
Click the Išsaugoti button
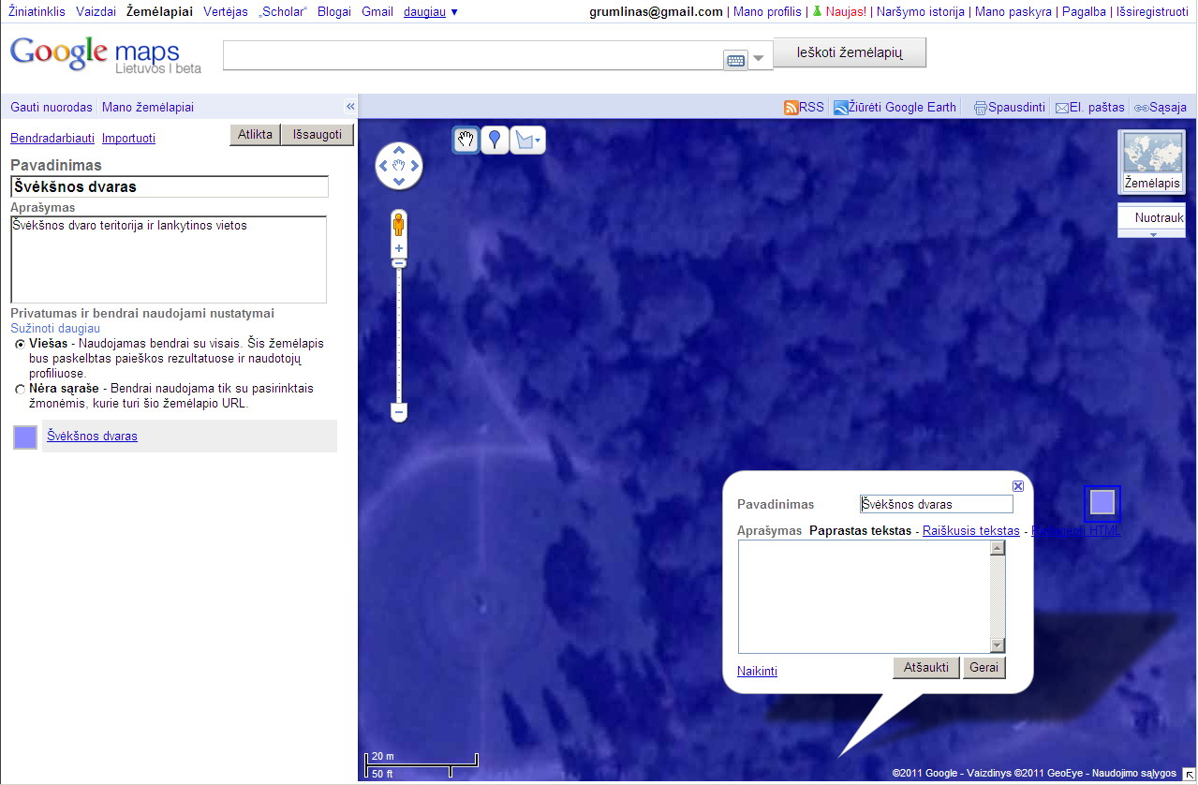pyautogui.click(x=318, y=135)
